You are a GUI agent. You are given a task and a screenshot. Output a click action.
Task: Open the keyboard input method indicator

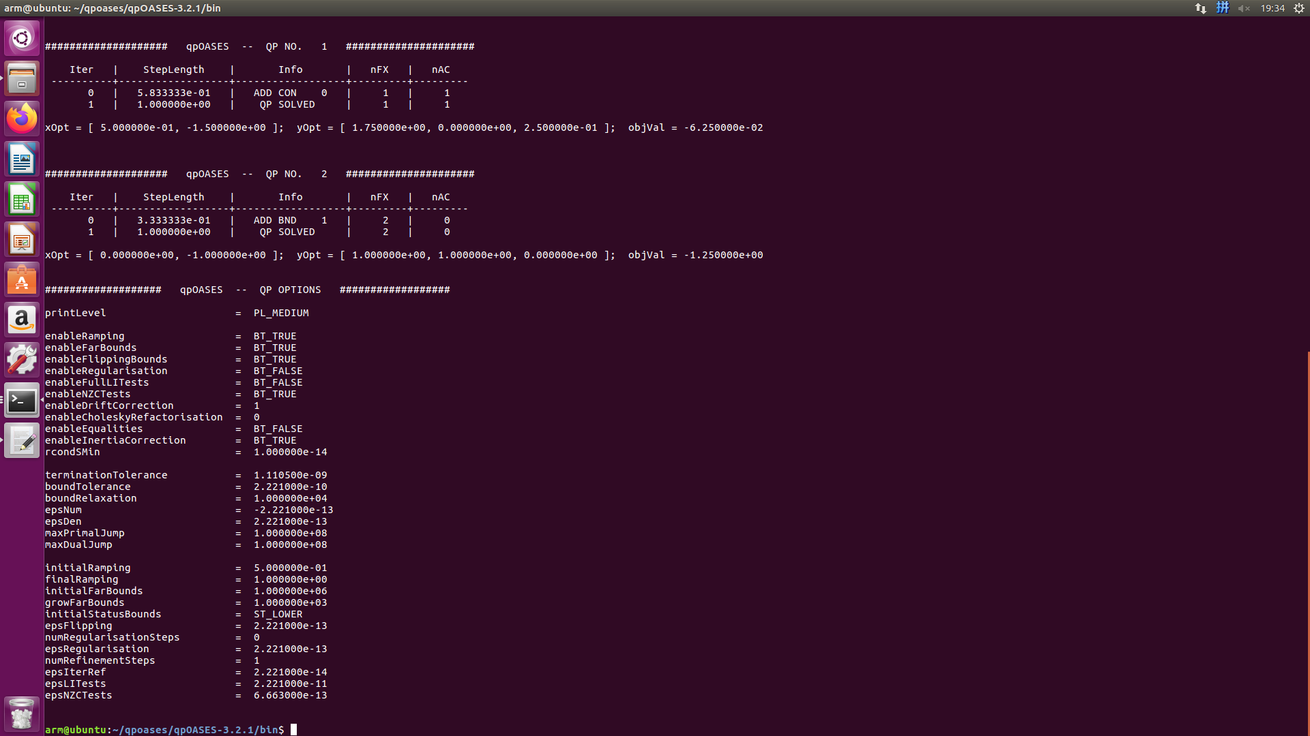(x=1223, y=8)
